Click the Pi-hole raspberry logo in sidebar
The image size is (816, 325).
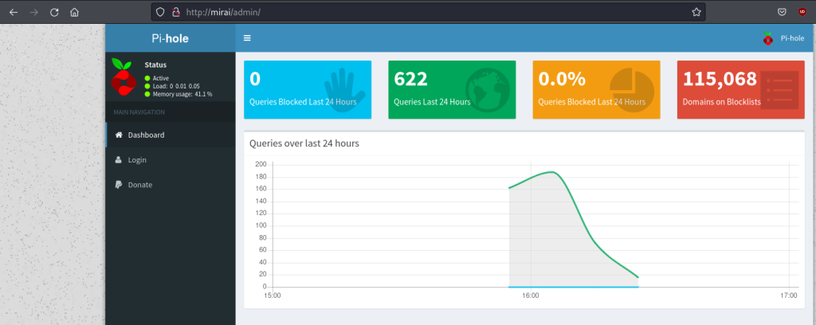[124, 77]
